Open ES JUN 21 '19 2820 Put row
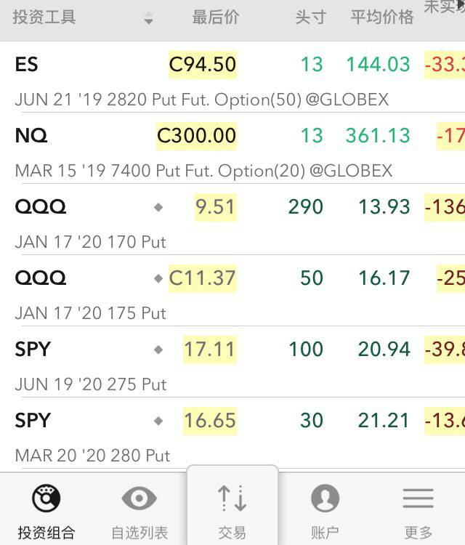The image size is (465, 545). point(232,77)
